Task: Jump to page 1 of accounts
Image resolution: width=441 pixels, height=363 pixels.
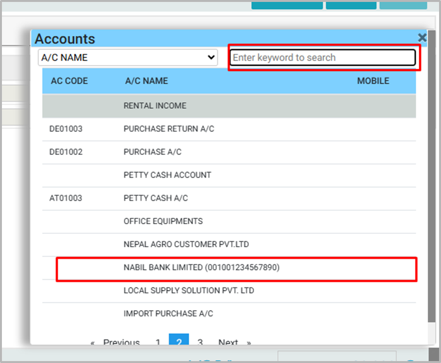Action: click(158, 342)
